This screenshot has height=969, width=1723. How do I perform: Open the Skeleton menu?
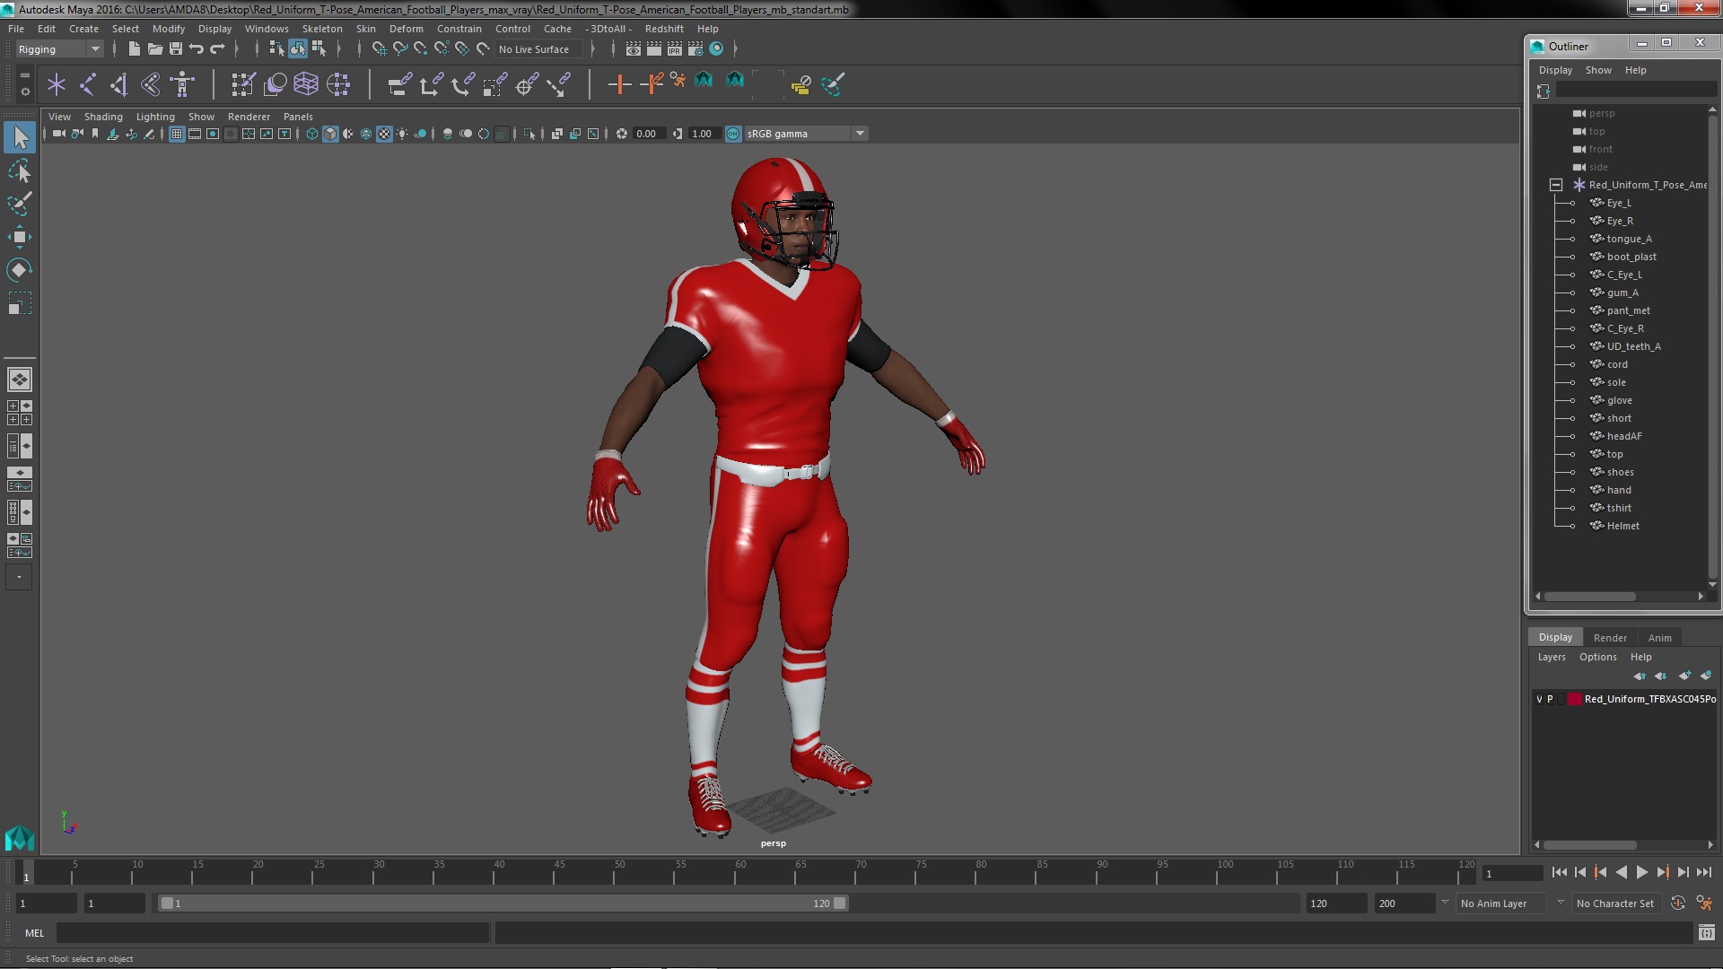coord(322,29)
